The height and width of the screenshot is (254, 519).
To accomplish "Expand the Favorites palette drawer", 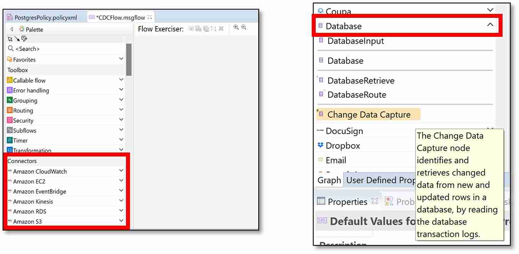I will 121,59.
